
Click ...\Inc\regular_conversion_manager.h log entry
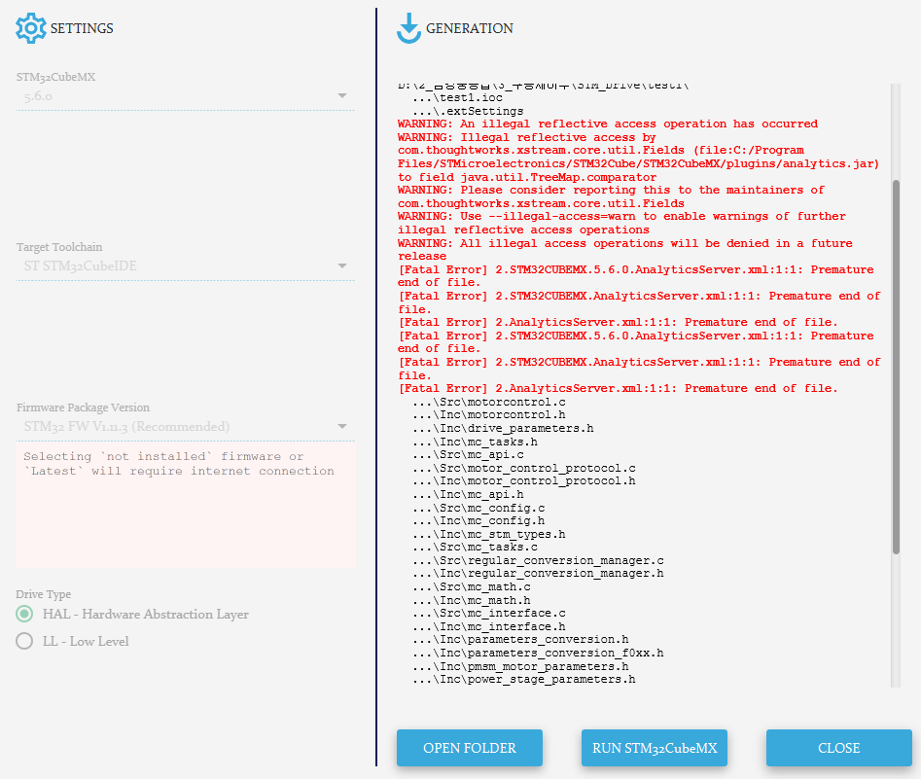(538, 574)
